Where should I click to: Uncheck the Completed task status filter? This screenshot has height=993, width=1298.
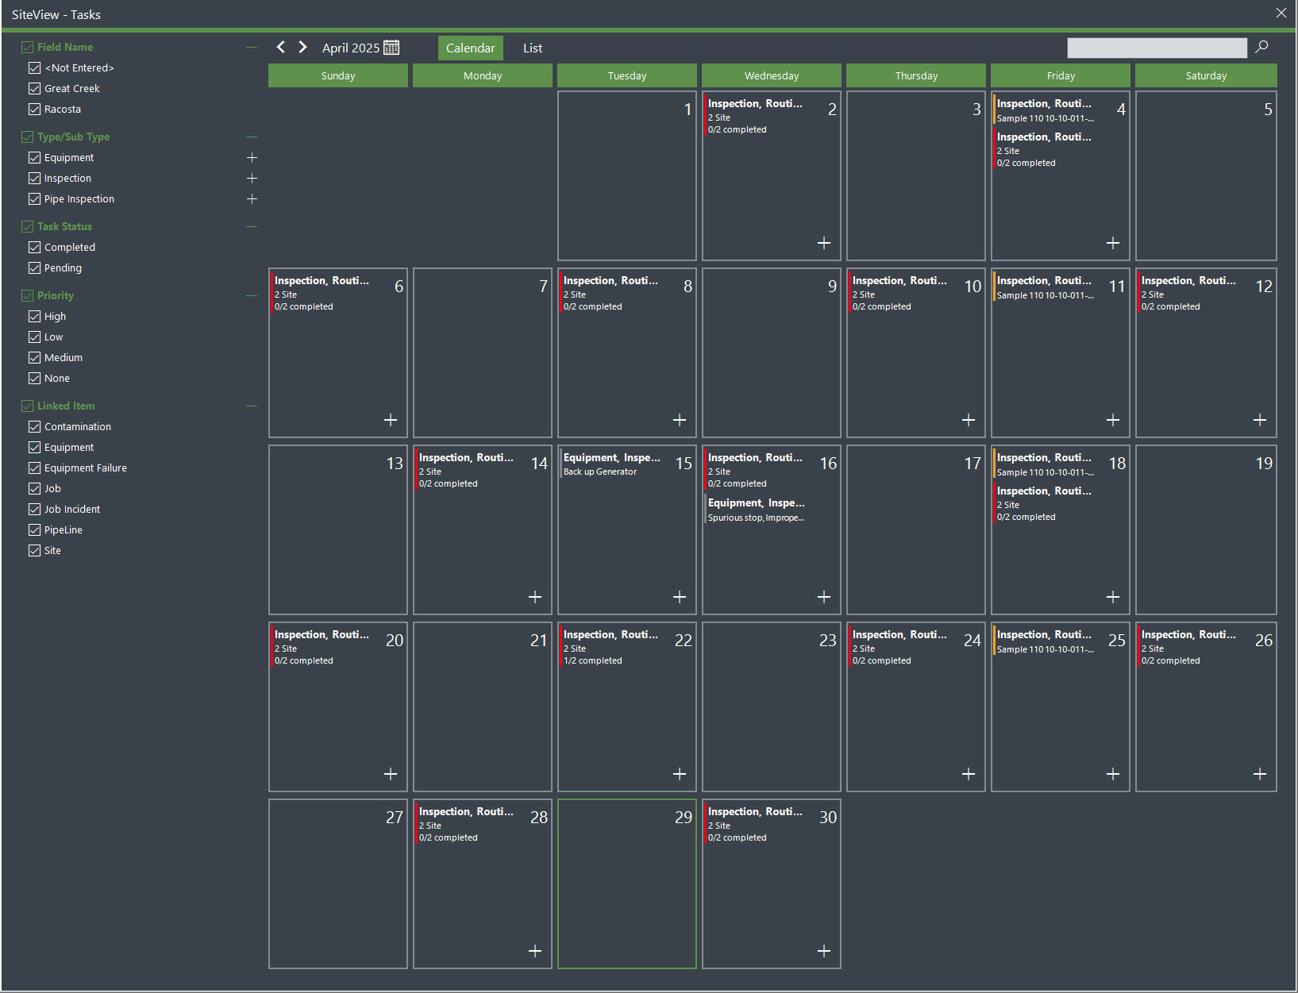pos(34,247)
